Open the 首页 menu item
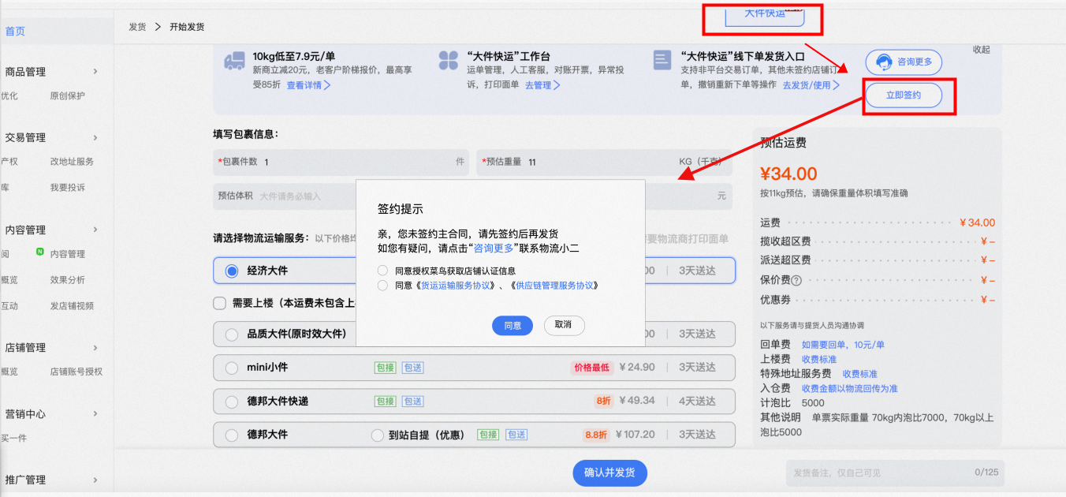 click(x=15, y=32)
